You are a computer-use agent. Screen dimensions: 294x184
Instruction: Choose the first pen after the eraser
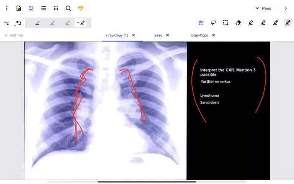(x=250, y=23)
